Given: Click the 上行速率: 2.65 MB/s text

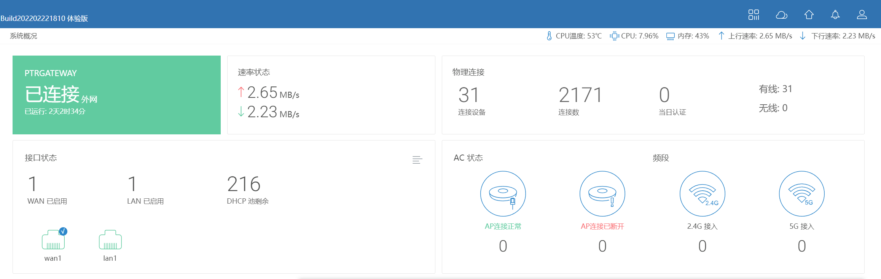Looking at the screenshot, I should pyautogui.click(x=760, y=36).
